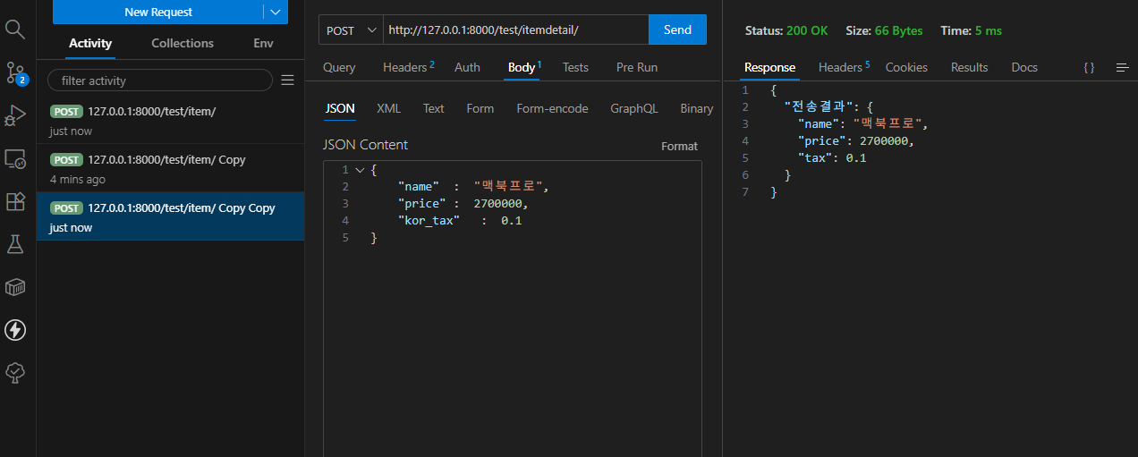Viewport: 1138px width, 457px height.
Task: Select the Text body type
Action: point(433,108)
